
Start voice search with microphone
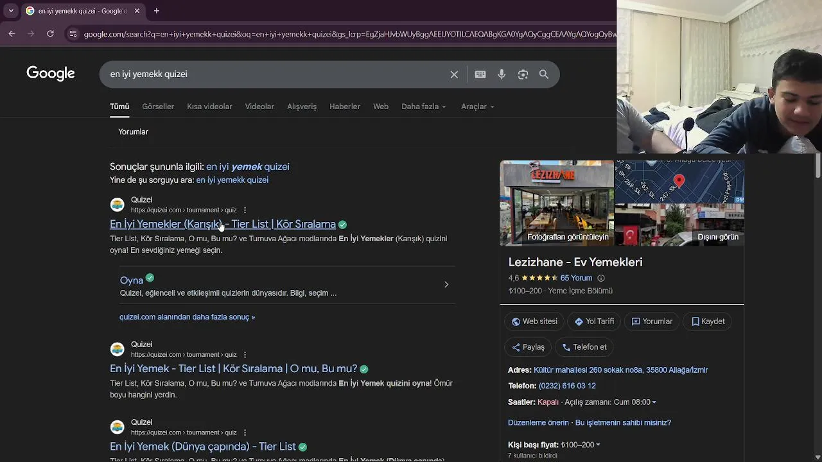click(502, 74)
